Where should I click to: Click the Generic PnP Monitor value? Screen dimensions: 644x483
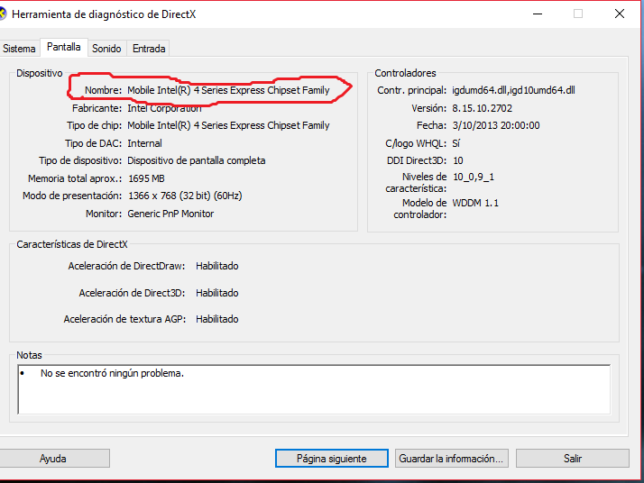coord(170,214)
